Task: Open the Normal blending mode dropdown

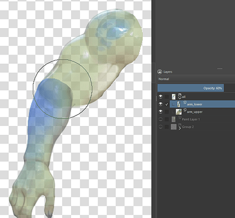Action: (x=196, y=79)
